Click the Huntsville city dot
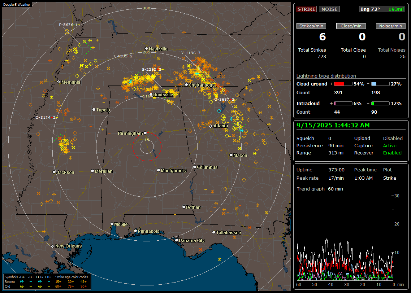Viewport: 411px width, 293px height. [x=151, y=95]
